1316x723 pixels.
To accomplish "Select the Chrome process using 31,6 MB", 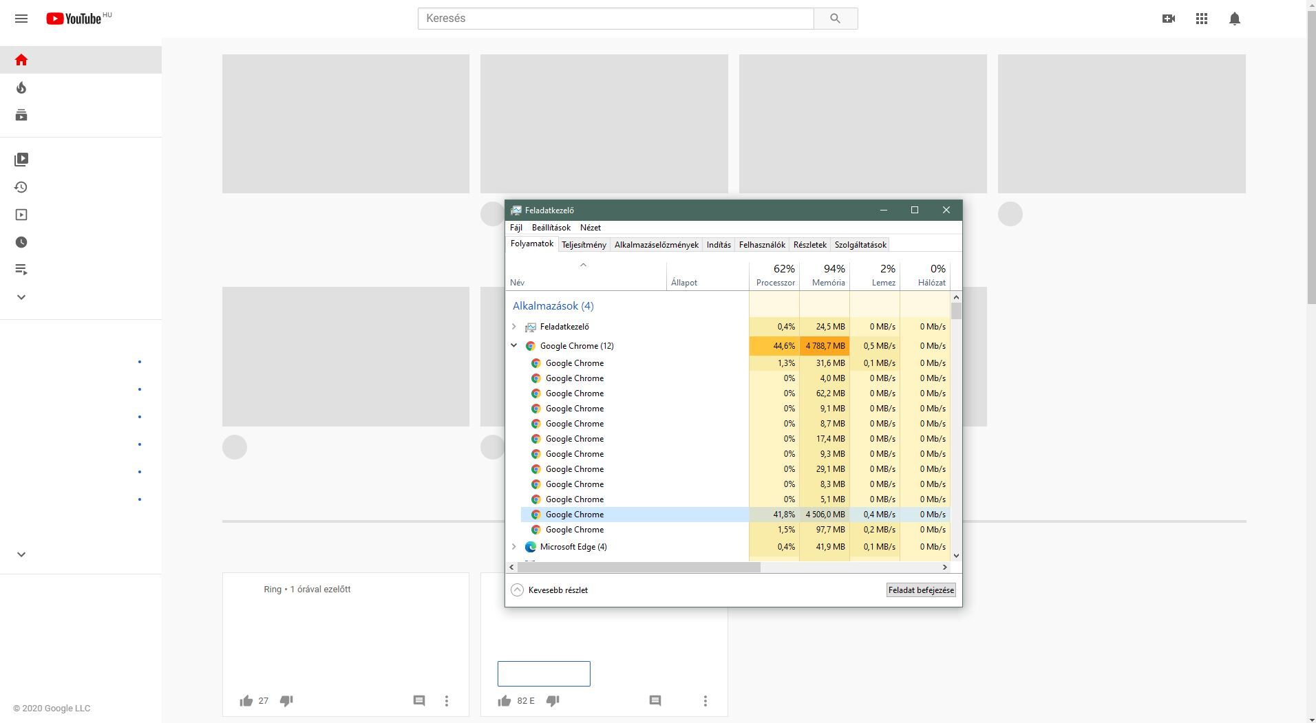I will pyautogui.click(x=735, y=363).
